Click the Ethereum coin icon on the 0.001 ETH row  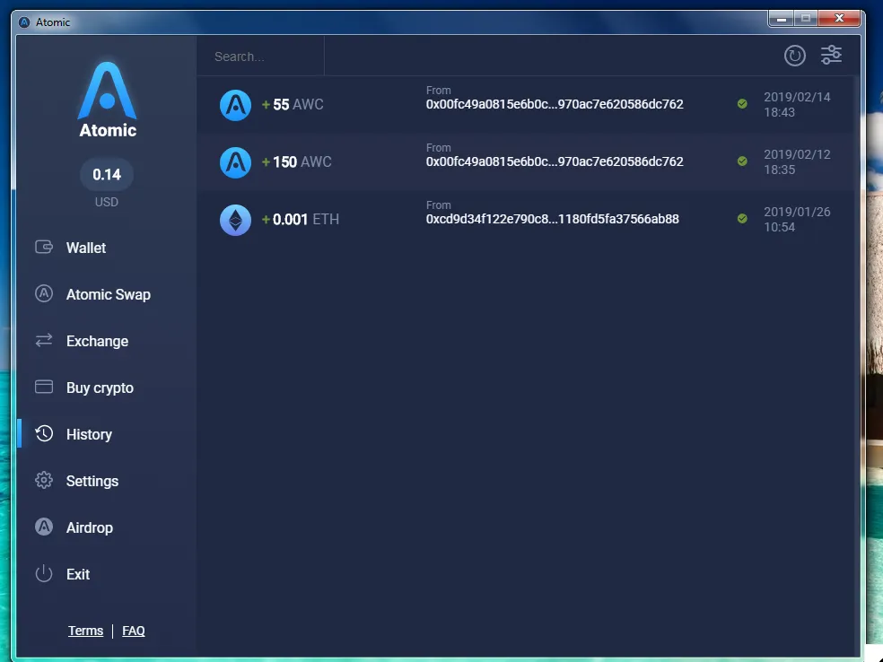coord(235,220)
